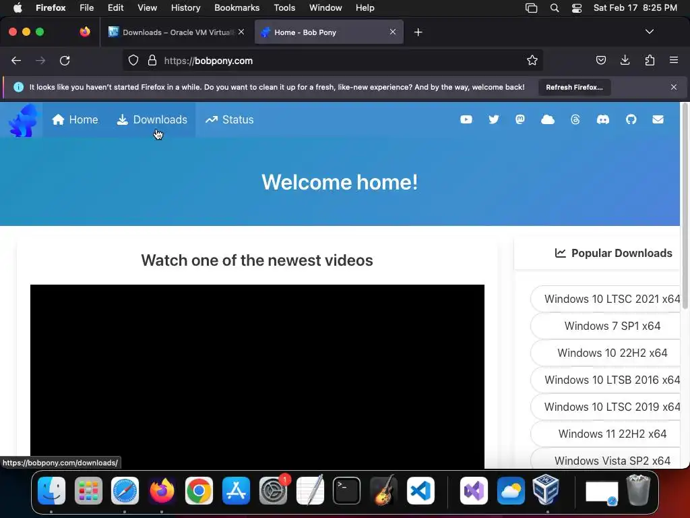690x518 pixels.
Task: Open the Firefox hamburger application menu
Action: coord(674,60)
